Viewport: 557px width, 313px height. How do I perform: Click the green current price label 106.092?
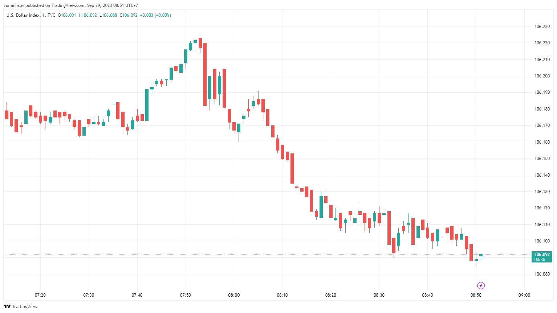542,254
